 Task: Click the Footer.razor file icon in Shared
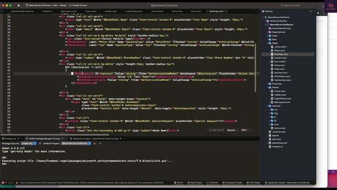click(x=272, y=91)
